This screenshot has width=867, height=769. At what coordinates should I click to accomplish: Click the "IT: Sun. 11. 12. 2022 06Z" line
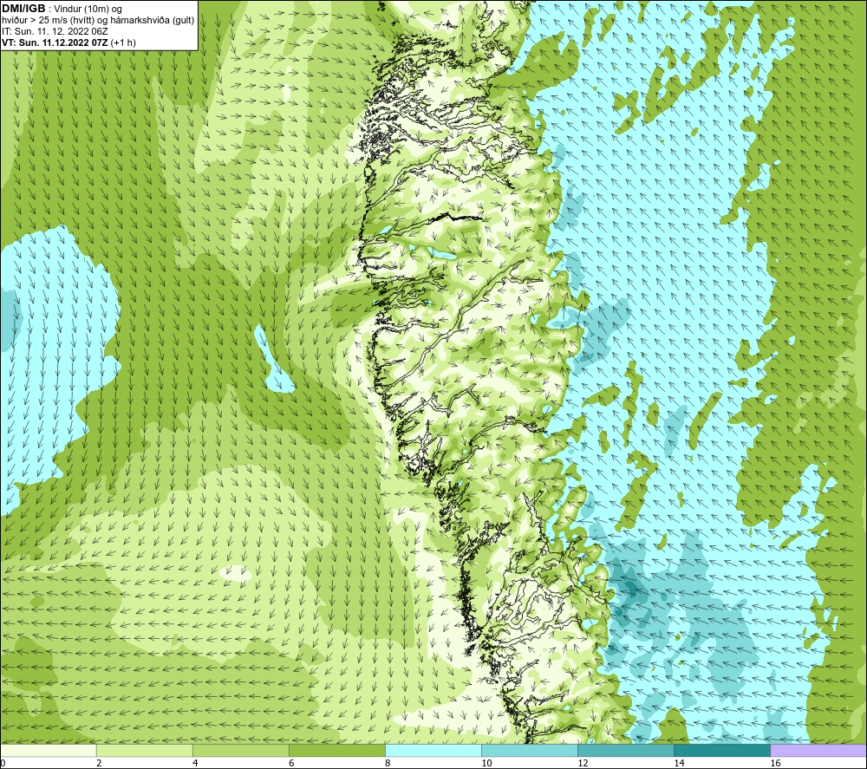coord(55,31)
